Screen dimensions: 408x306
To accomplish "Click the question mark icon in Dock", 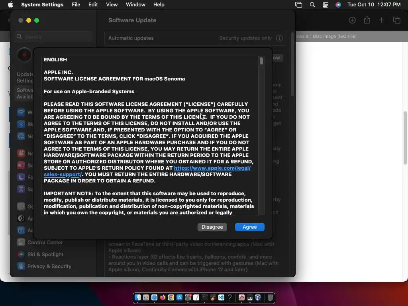I will point(229,297).
